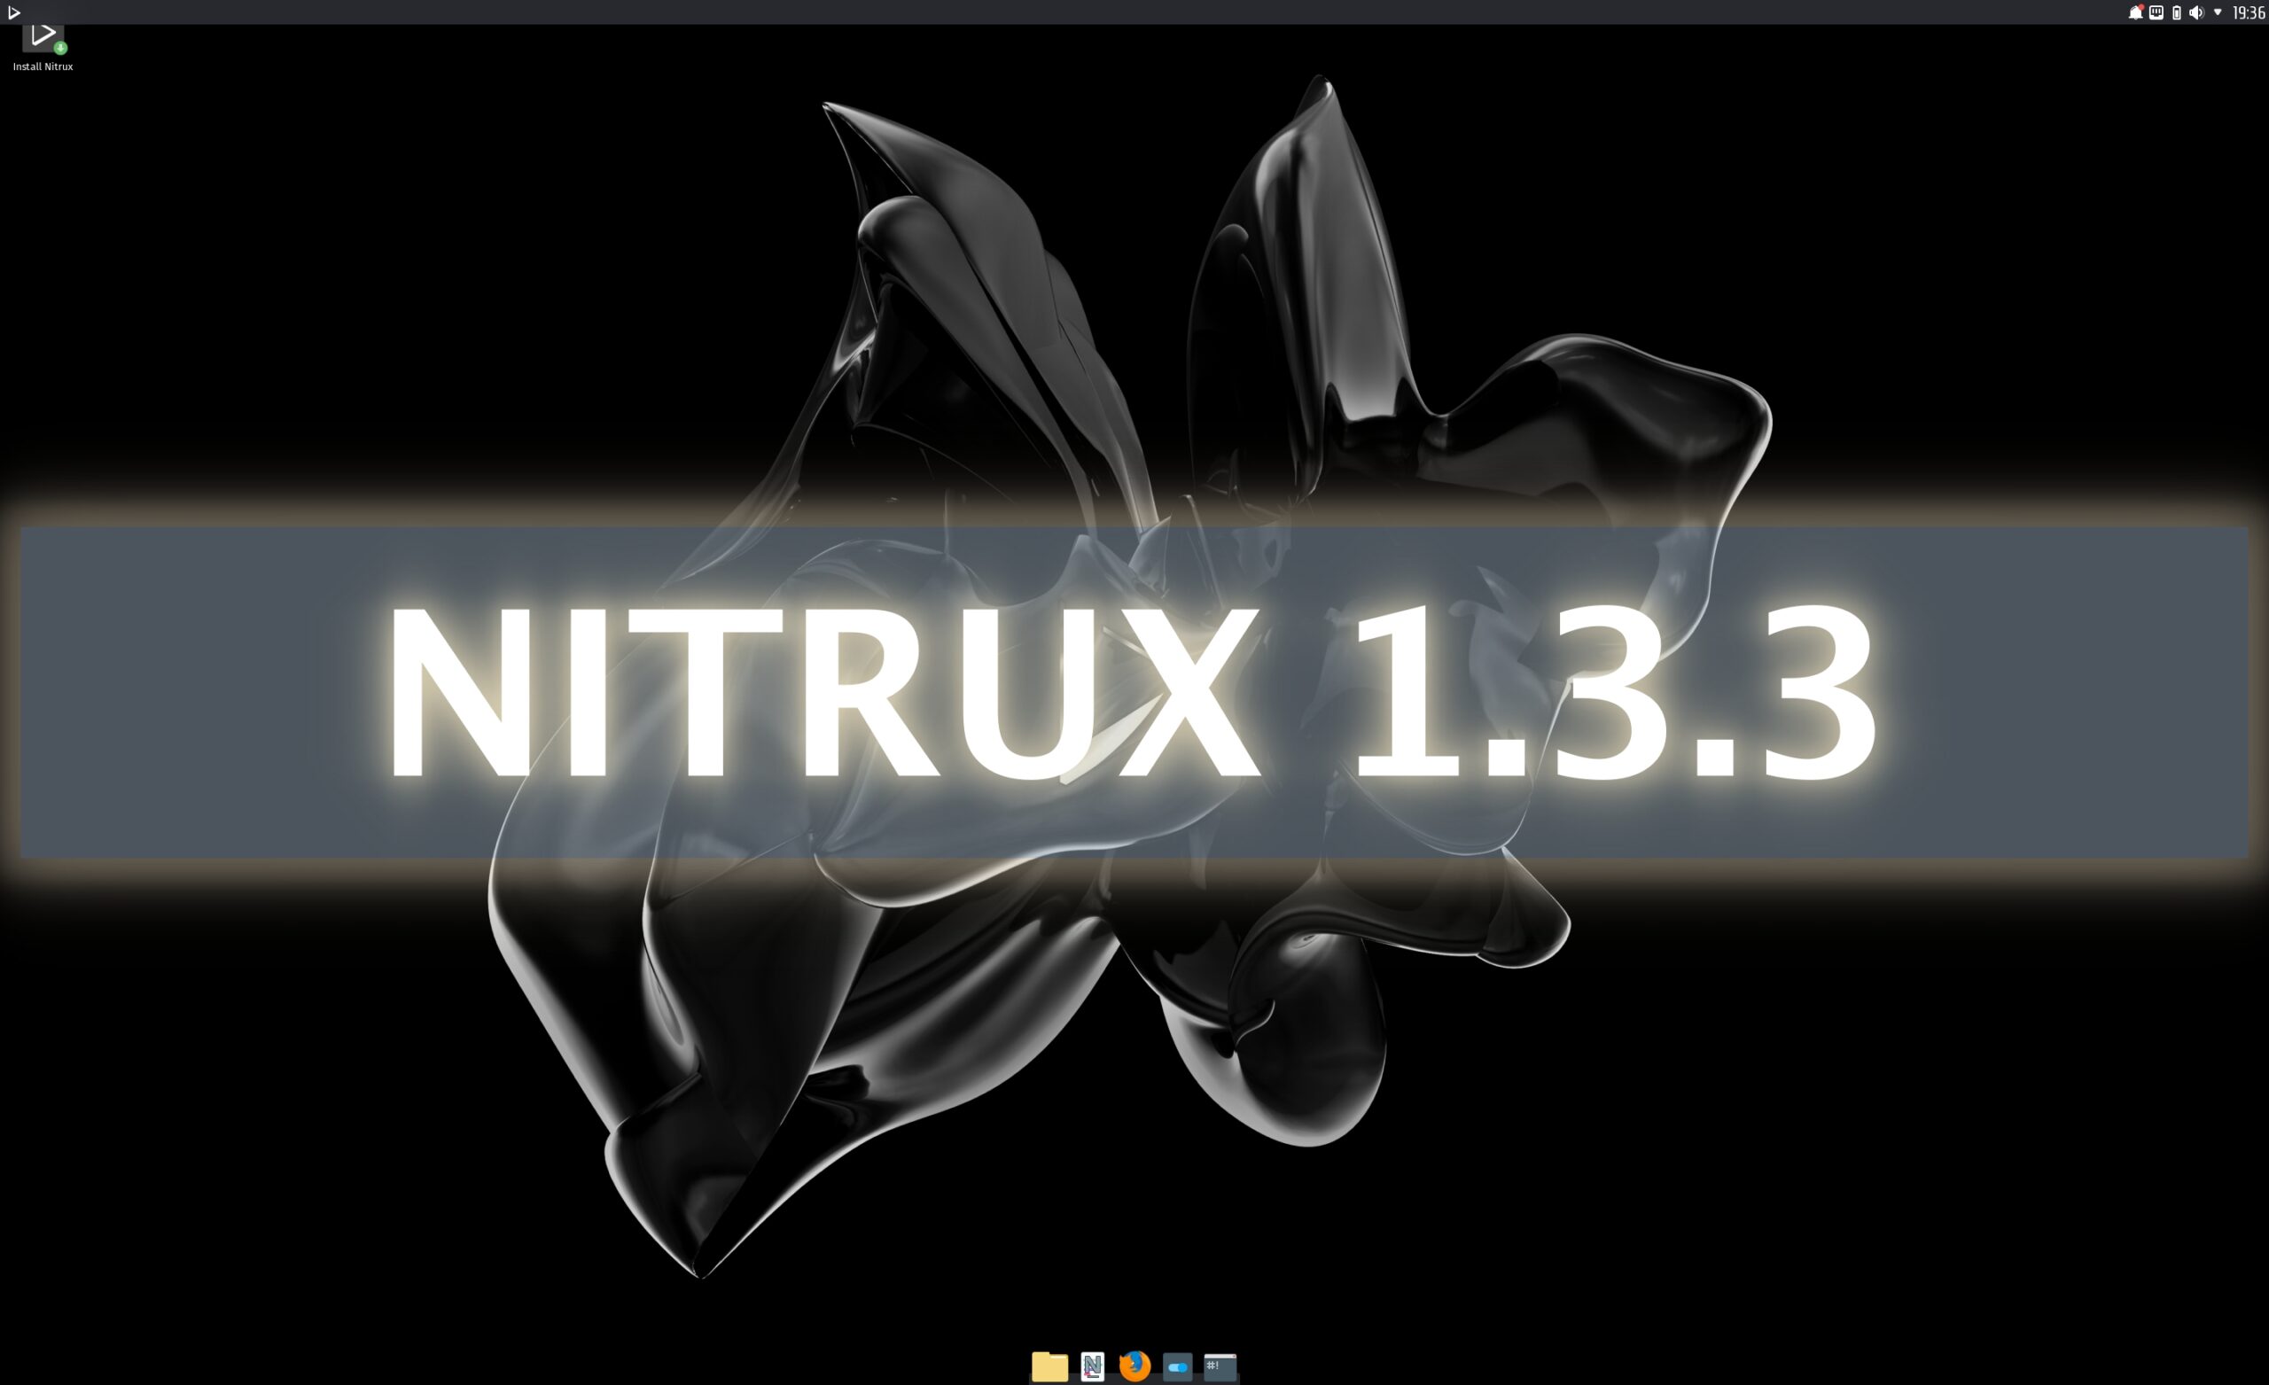The image size is (2269, 1385).
Task: Check the battery status tray icon
Action: (2176, 12)
